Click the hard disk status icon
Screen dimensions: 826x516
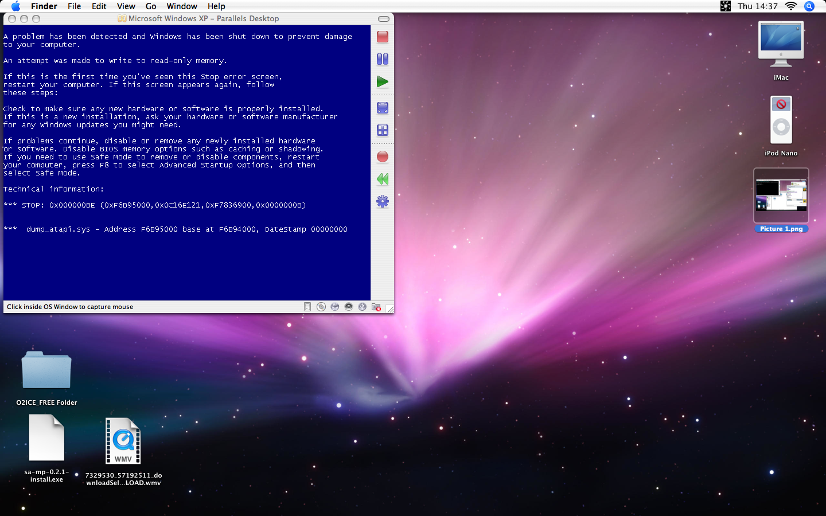pyautogui.click(x=307, y=307)
